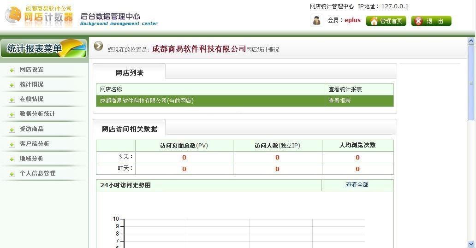Click the round arrow icon before 您现在的位置
Image resolution: width=476 pixels, height=248 pixels.
[98, 46]
